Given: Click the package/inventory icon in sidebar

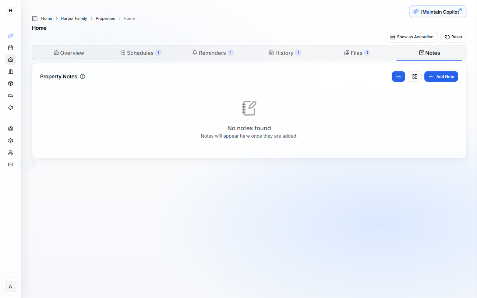Looking at the screenshot, I should coord(10,84).
